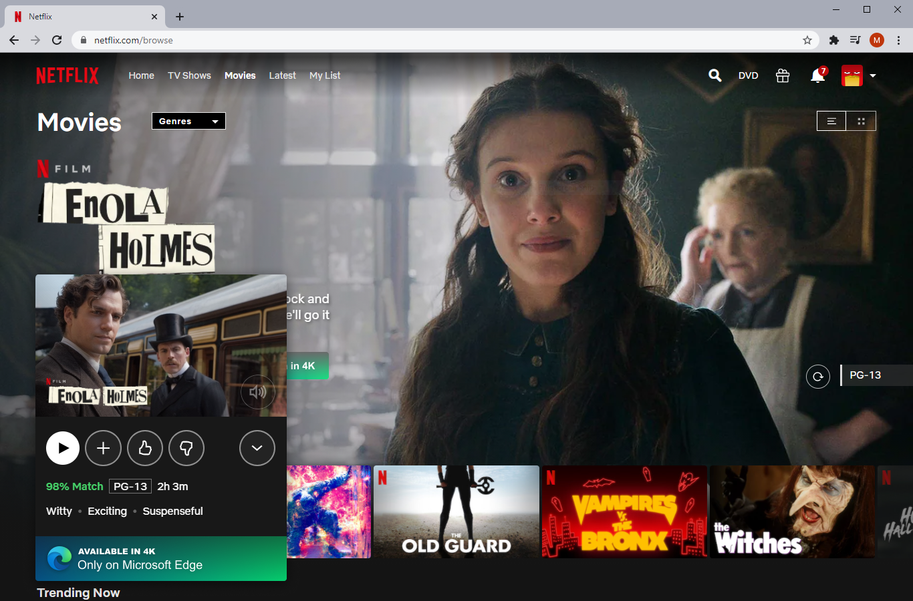Switch to list view icon
This screenshot has height=601, width=913.
[x=831, y=121]
